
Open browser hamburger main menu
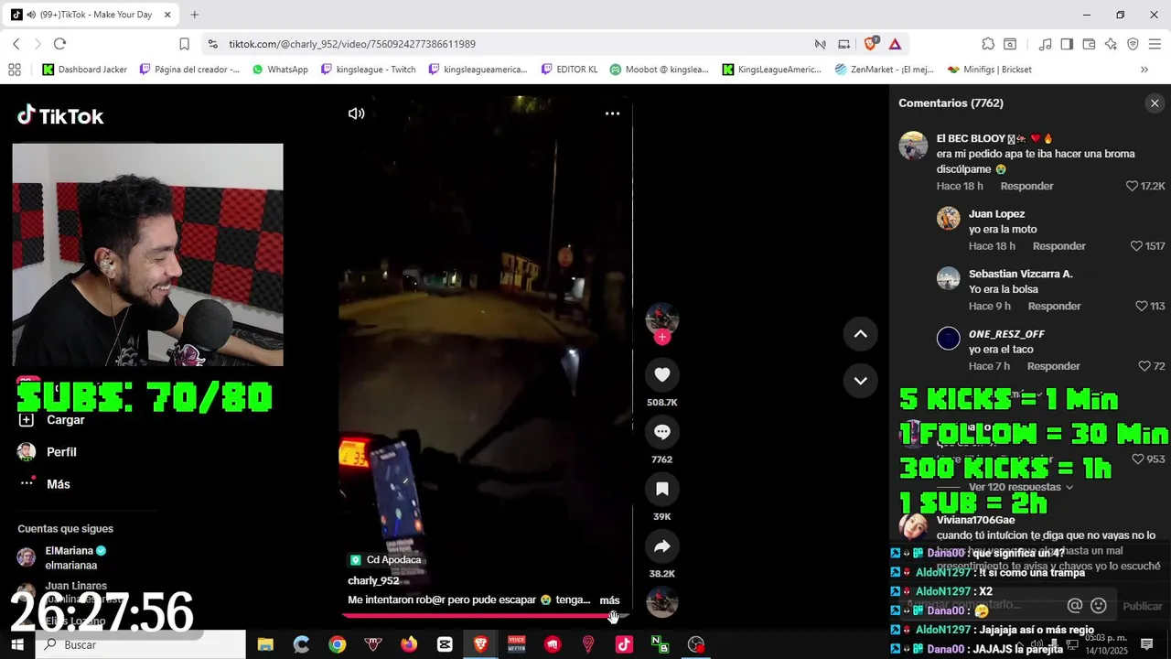1154,44
